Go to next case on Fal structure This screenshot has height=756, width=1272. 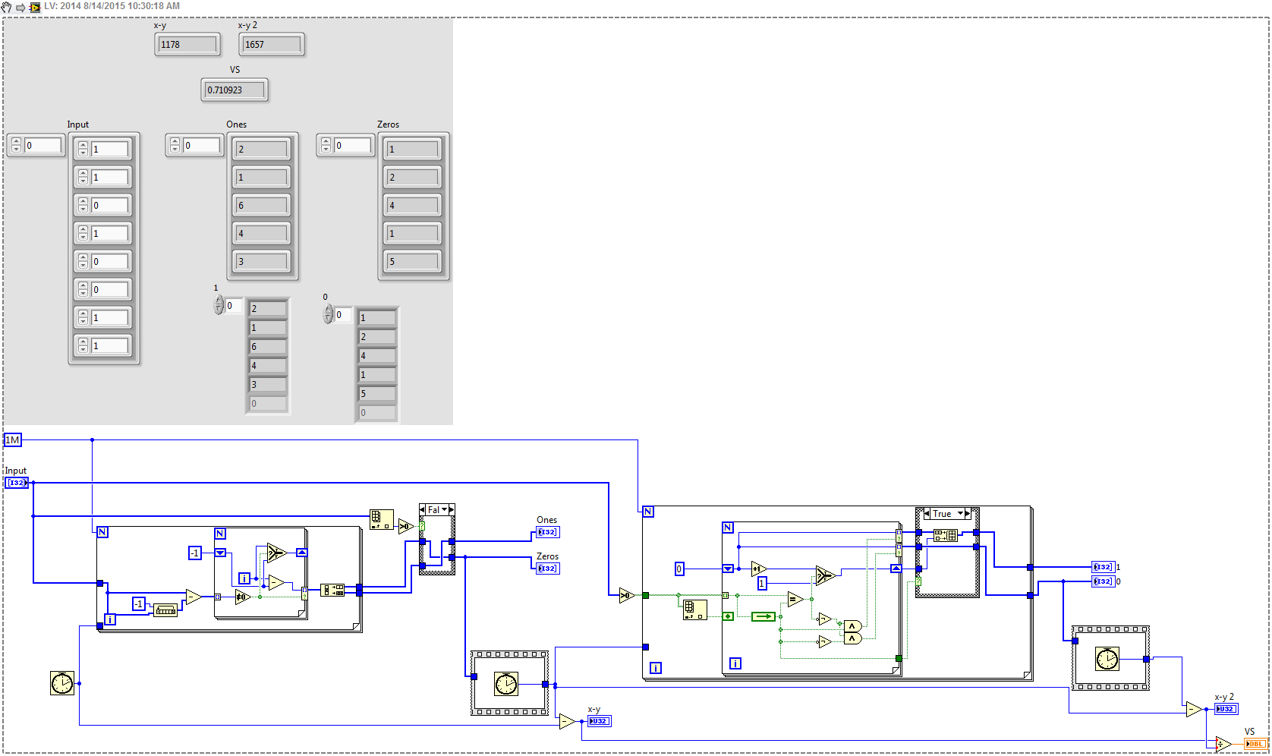coord(452,510)
